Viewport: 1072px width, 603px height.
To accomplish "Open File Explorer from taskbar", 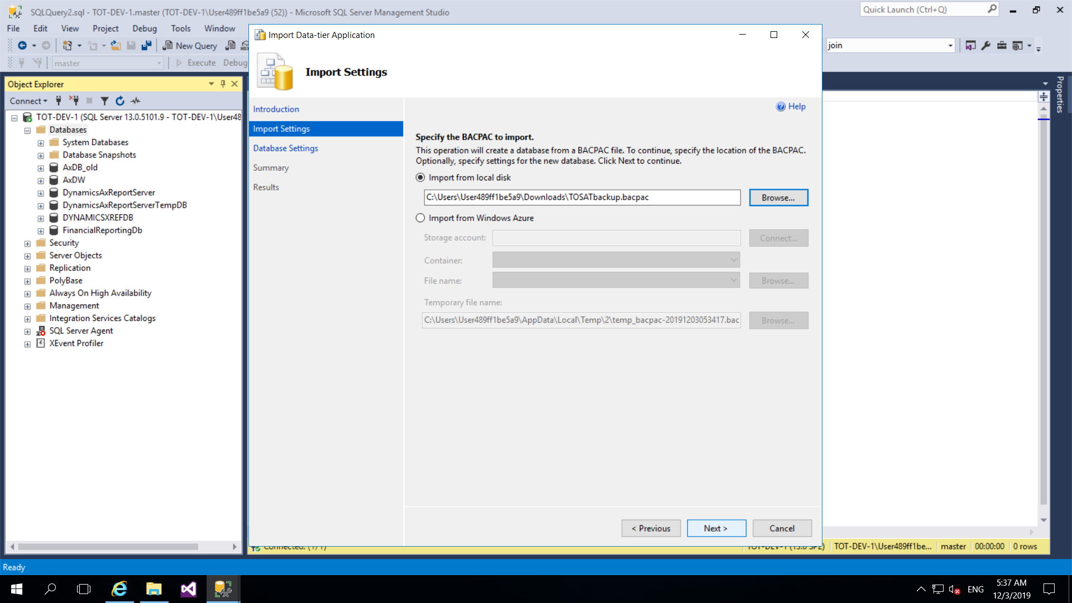I will coord(154,589).
